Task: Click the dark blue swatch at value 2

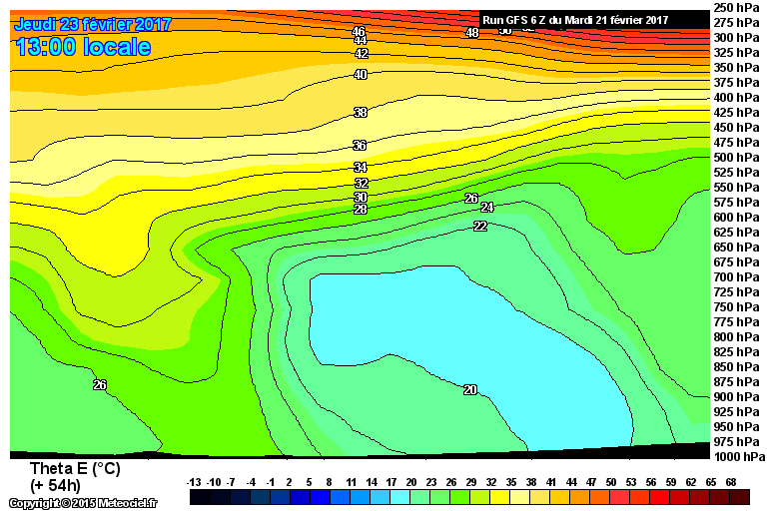Action: (300, 497)
